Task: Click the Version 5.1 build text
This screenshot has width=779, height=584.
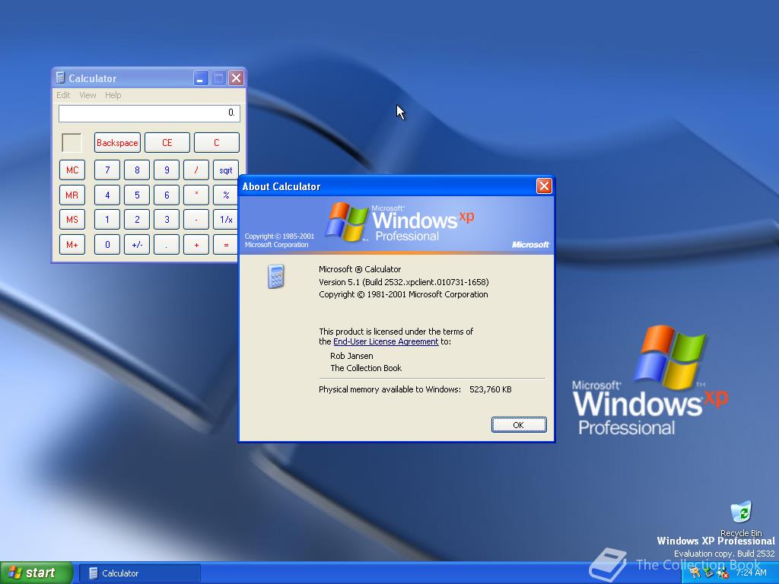Action: pos(404,282)
